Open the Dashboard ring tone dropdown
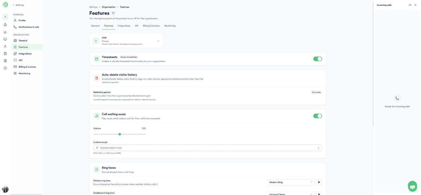421x195 pixels. tap(291, 194)
